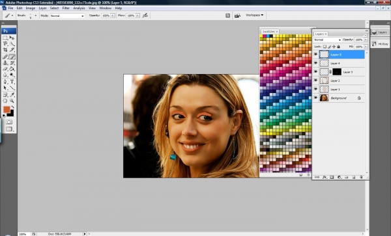Click the Layers dock button

tap(380, 33)
